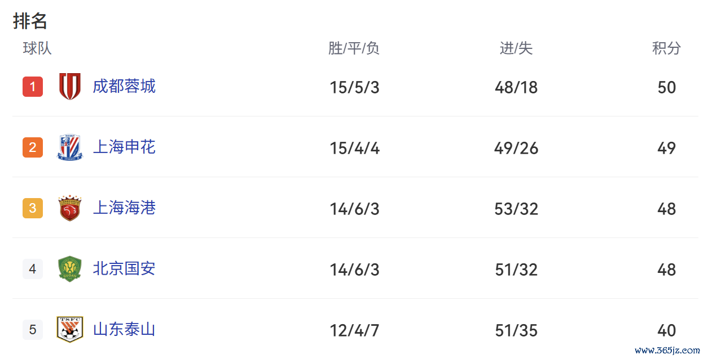Click the gray rank 4 badge
704x359 pixels.
pyautogui.click(x=33, y=269)
